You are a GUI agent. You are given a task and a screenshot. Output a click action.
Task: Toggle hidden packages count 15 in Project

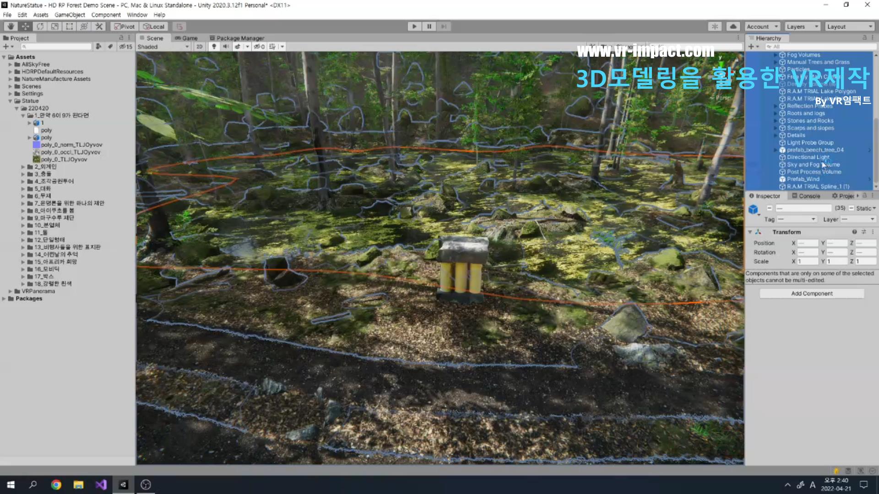(126, 47)
